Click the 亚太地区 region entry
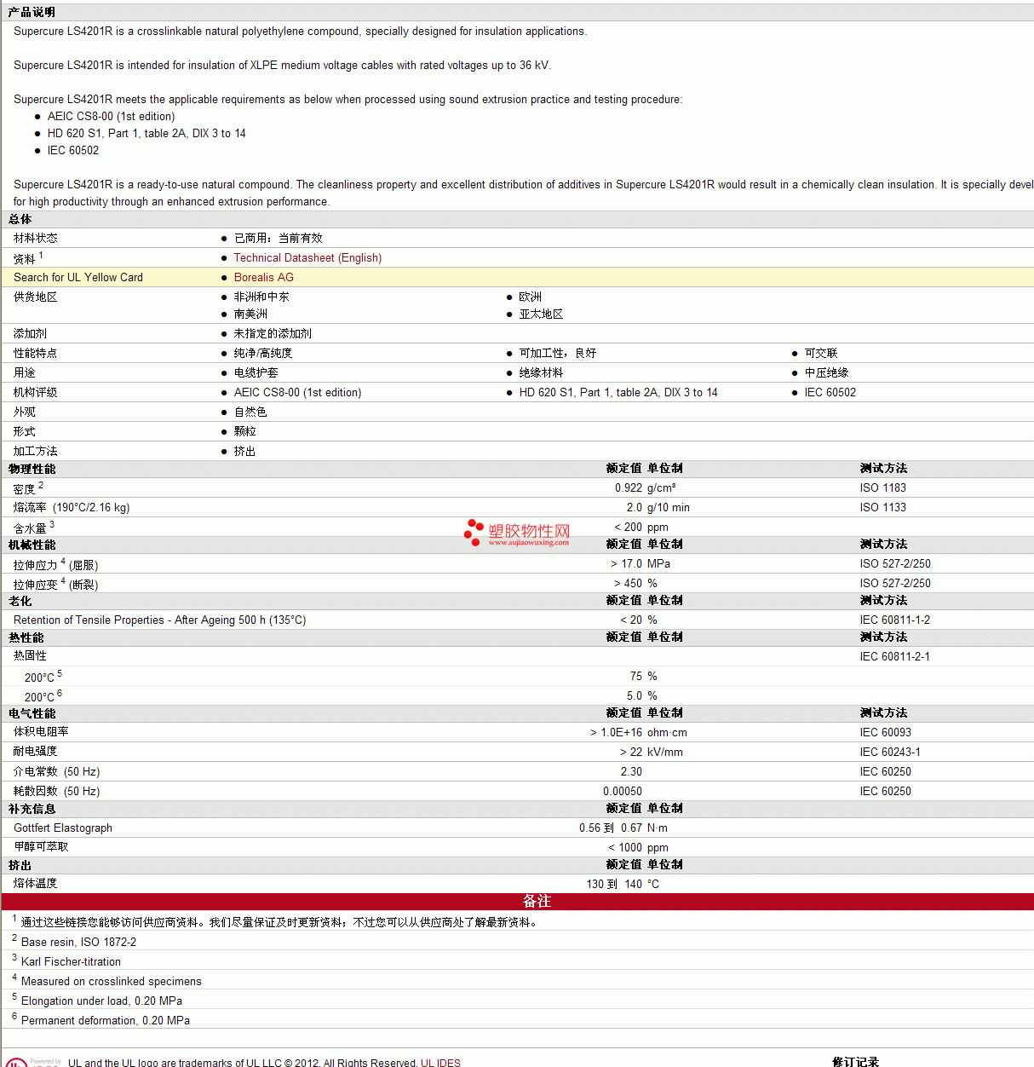Viewport: 1034px width, 1067px height. click(x=541, y=314)
